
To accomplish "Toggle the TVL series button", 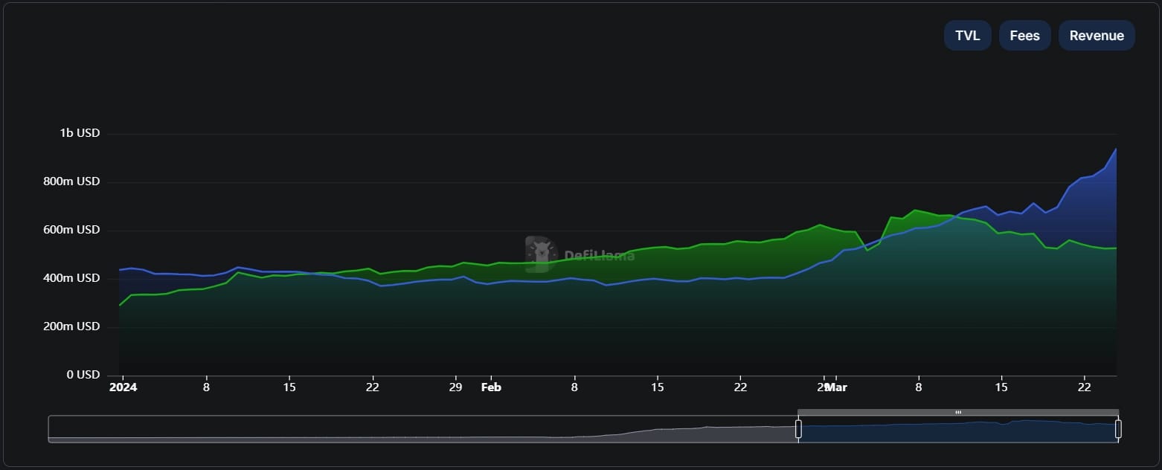I will coord(967,36).
